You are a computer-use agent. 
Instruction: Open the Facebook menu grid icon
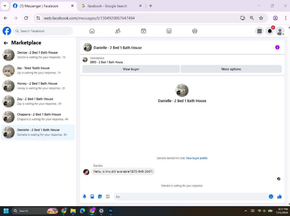click(x=259, y=31)
